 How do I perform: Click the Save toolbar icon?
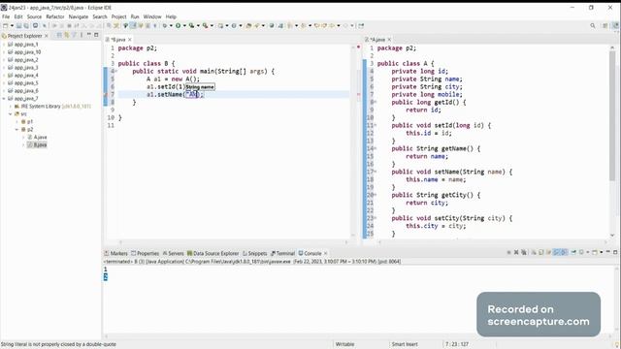(x=18, y=26)
